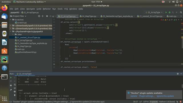The height and width of the screenshot is (103, 183).
Task: Start debugging with the bug icon
Action: [x=170, y=12]
